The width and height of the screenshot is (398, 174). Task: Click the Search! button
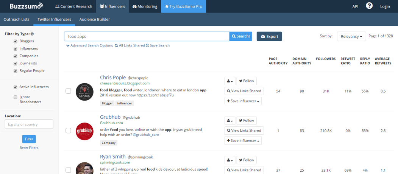[240, 36]
